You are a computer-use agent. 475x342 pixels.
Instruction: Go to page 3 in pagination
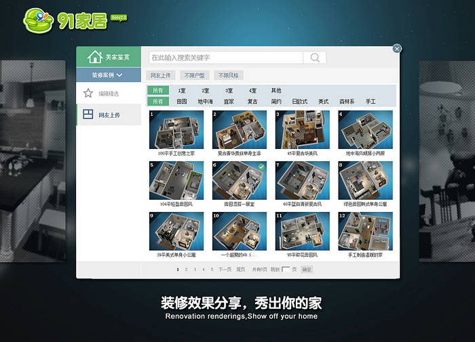pyautogui.click(x=195, y=269)
